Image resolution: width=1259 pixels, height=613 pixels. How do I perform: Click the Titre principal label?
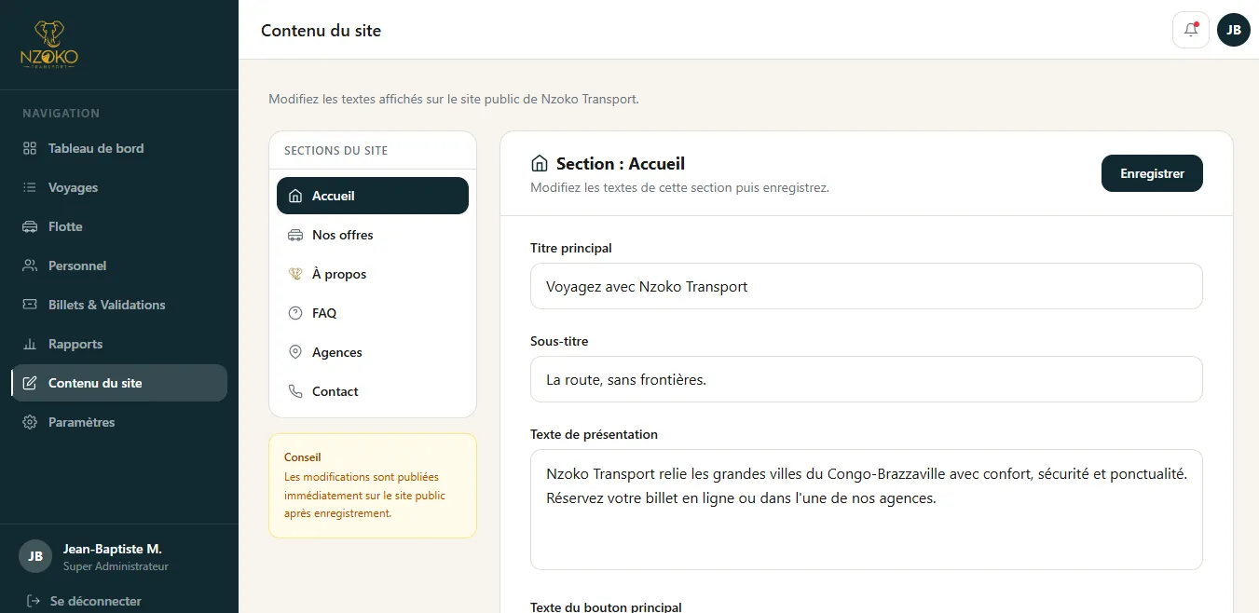(571, 248)
